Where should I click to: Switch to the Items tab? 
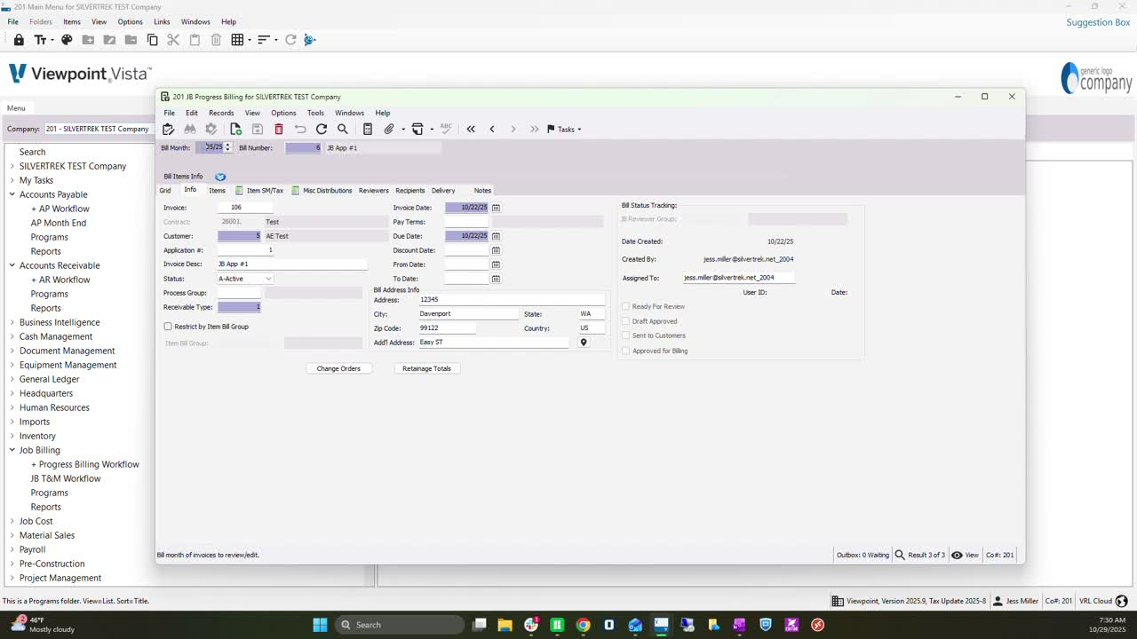[217, 191]
